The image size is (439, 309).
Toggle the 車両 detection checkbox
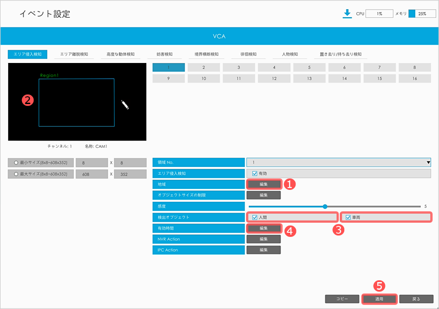click(348, 217)
